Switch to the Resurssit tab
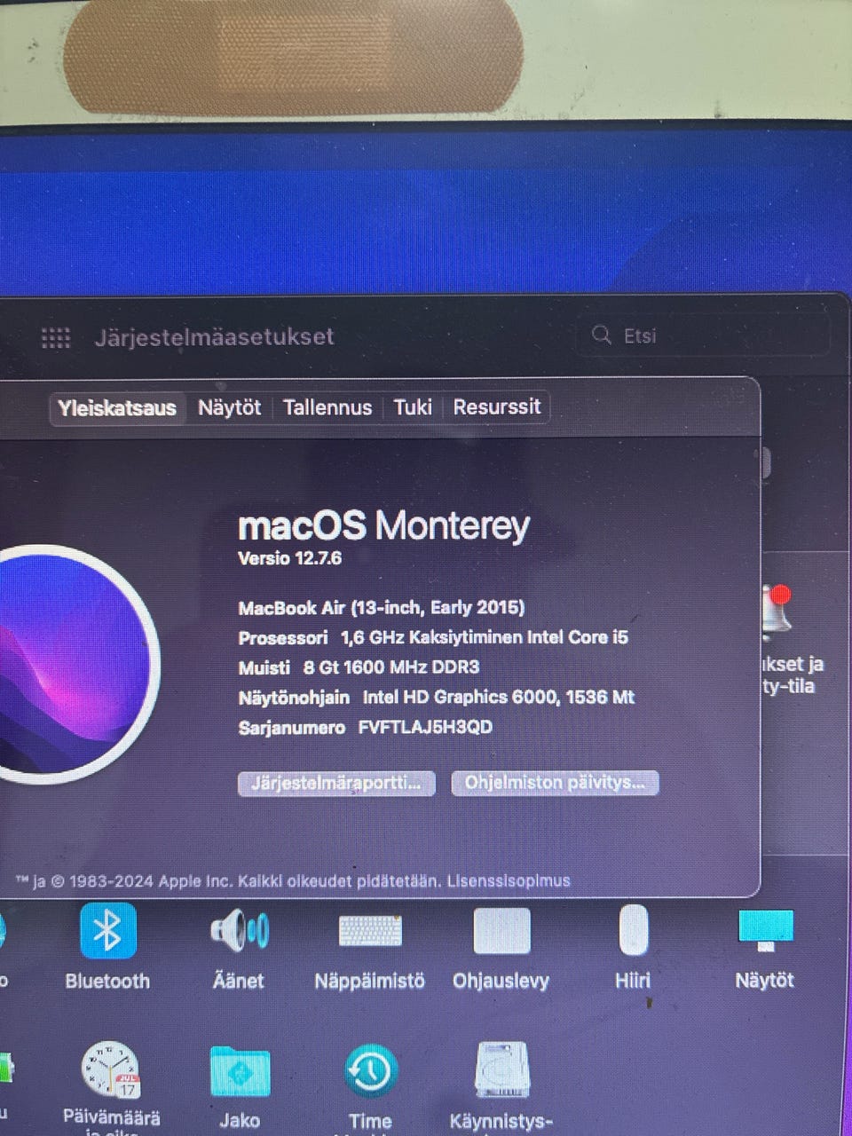The width and height of the screenshot is (852, 1136). pos(497,406)
